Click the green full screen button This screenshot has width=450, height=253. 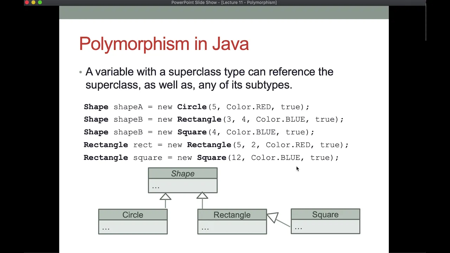pyautogui.click(x=40, y=2)
